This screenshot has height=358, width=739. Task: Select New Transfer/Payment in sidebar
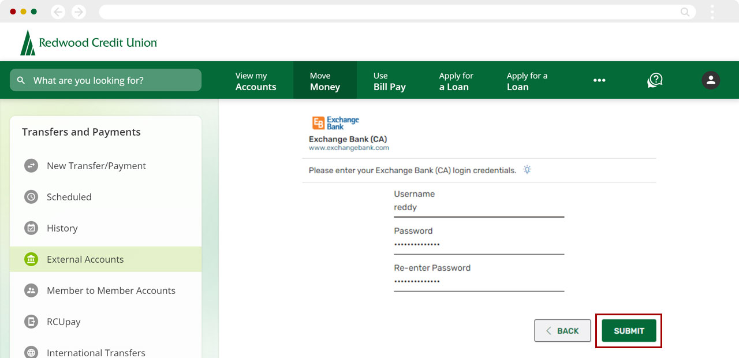[x=106, y=166]
